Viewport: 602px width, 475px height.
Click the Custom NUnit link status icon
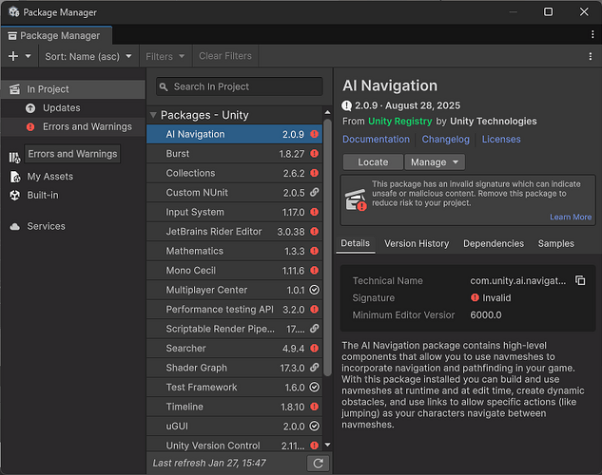(x=314, y=193)
